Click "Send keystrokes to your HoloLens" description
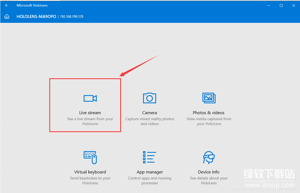 coord(90,180)
